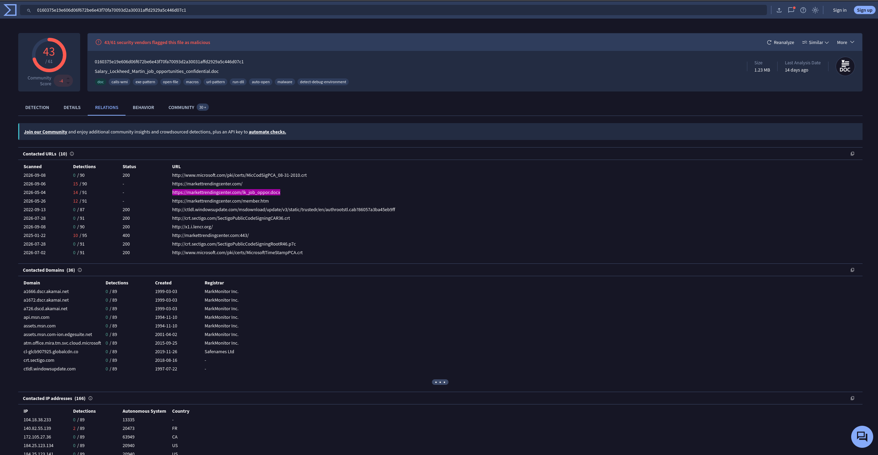Viewport: 878px width, 455px height.
Task: Click the highlighted lk_job_oppor.docx URL
Action: (x=226, y=192)
